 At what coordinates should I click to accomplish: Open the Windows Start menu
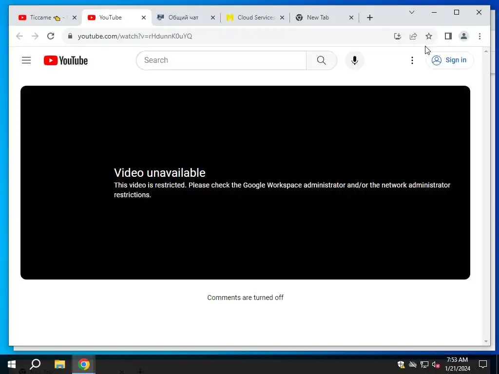[12, 364]
